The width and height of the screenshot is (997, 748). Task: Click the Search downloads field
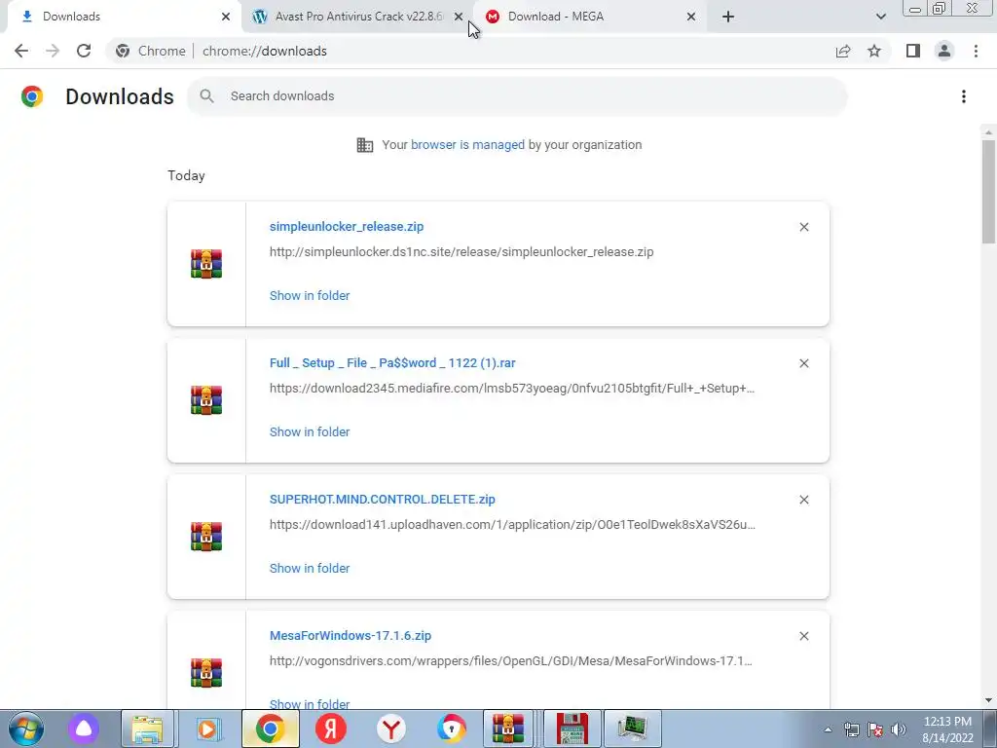coord(517,96)
